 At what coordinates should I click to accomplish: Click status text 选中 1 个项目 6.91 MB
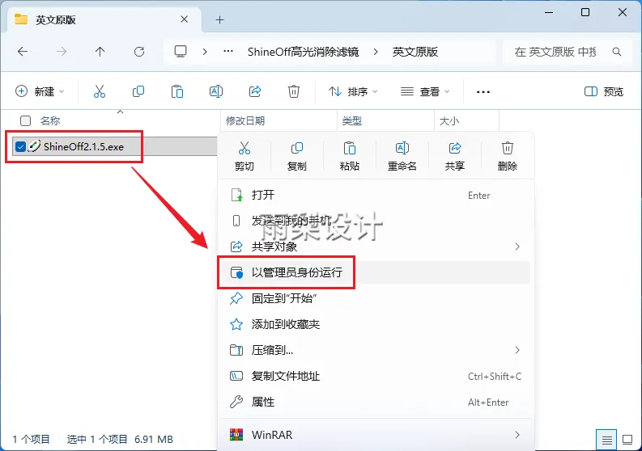click(x=120, y=439)
